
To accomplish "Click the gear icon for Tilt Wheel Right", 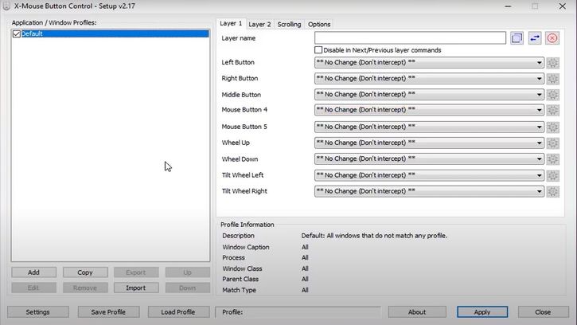I will [x=552, y=192].
